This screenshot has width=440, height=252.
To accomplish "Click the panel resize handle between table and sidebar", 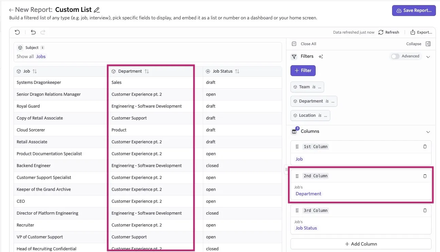I will click(x=286, y=169).
